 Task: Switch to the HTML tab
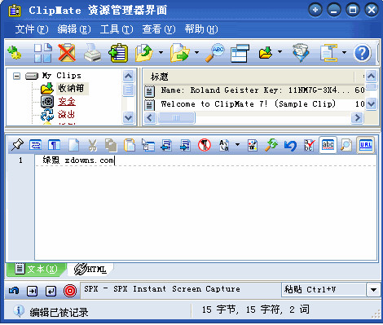pos(90,269)
